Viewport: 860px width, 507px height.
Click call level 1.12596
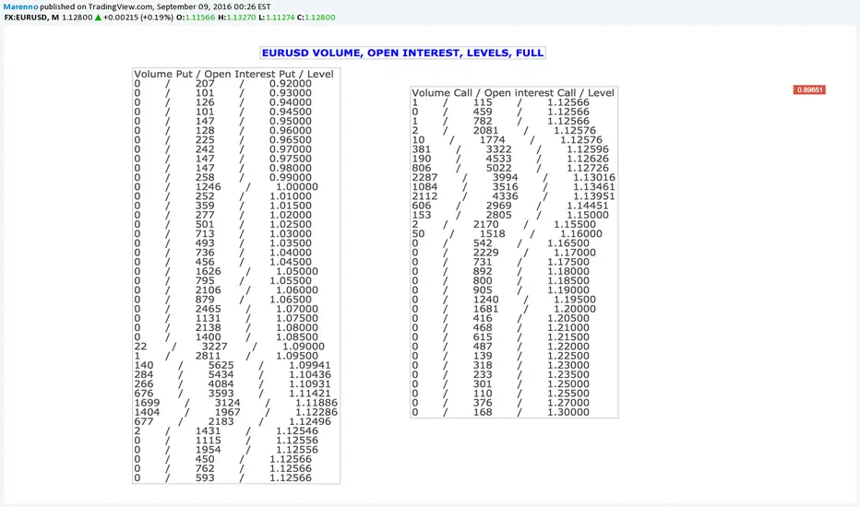[x=588, y=149]
